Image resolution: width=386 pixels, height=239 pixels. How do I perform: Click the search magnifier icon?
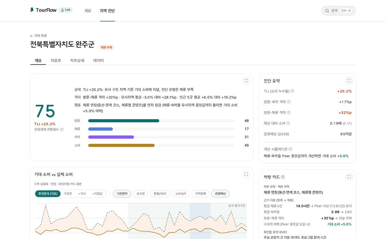(x=327, y=11)
